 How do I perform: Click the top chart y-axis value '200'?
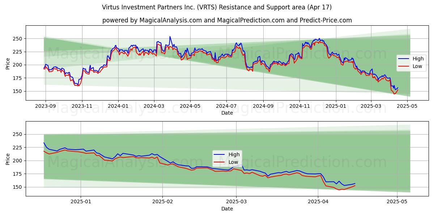[18, 65]
